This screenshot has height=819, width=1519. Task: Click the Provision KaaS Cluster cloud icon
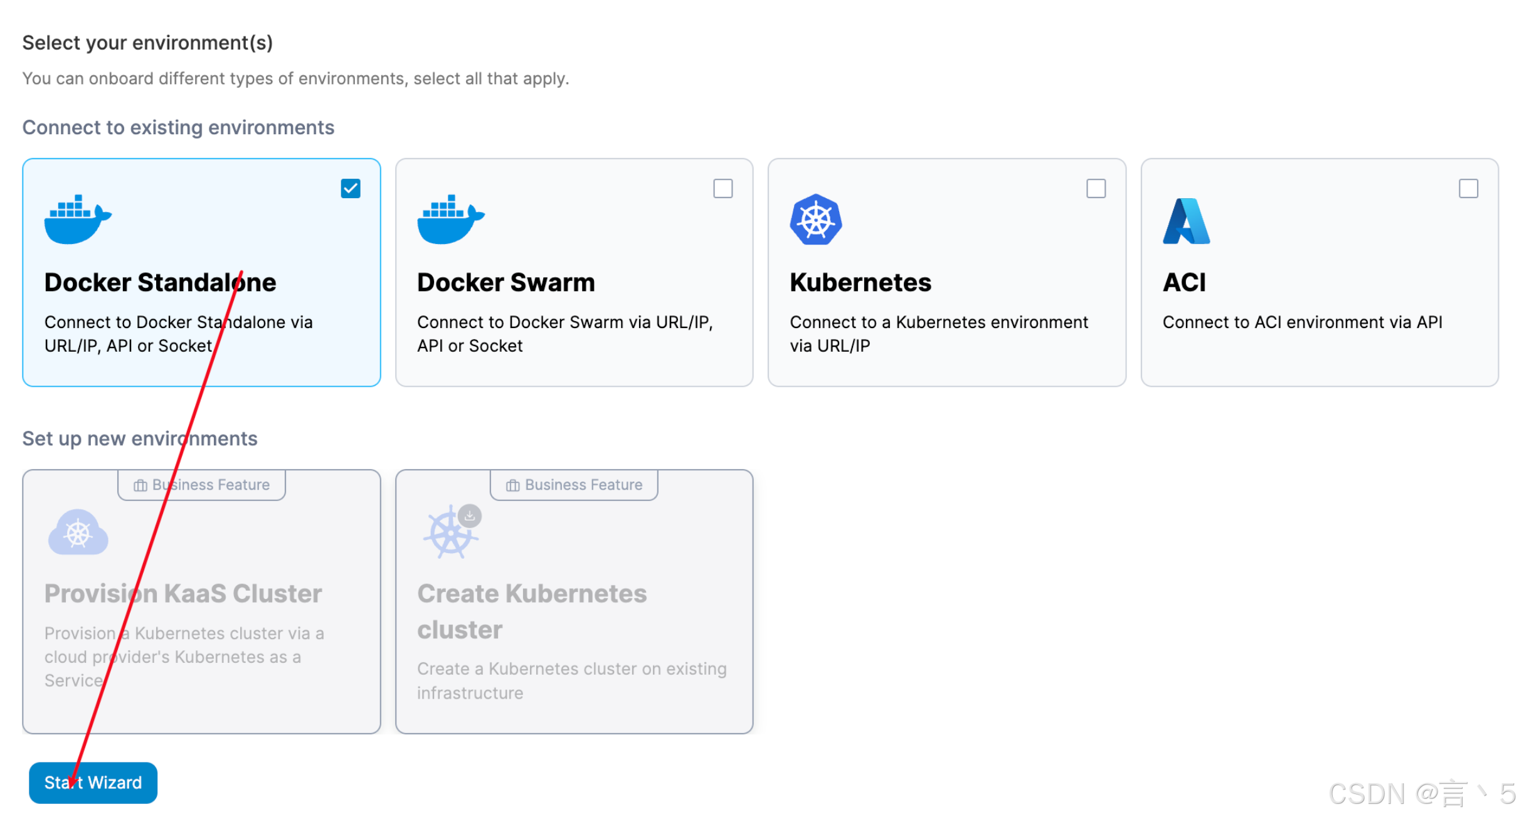coord(78,532)
